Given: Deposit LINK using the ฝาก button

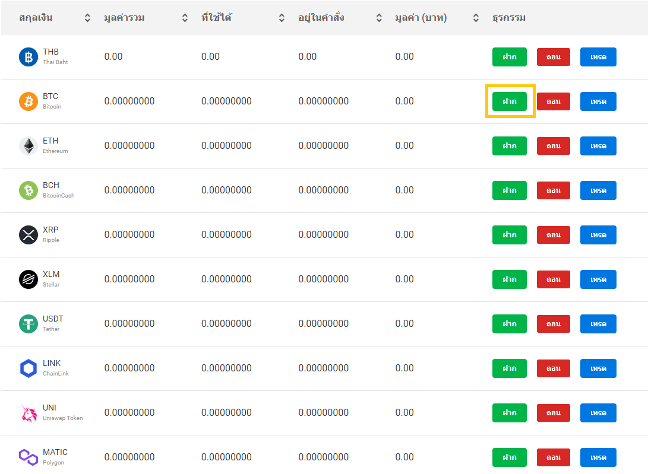Looking at the screenshot, I should coord(510,368).
